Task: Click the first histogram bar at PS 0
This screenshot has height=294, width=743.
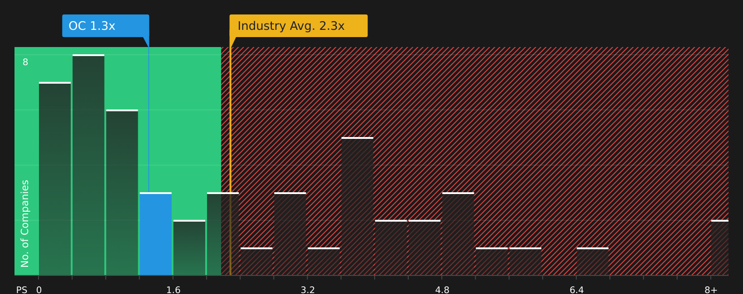Action: (x=55, y=179)
